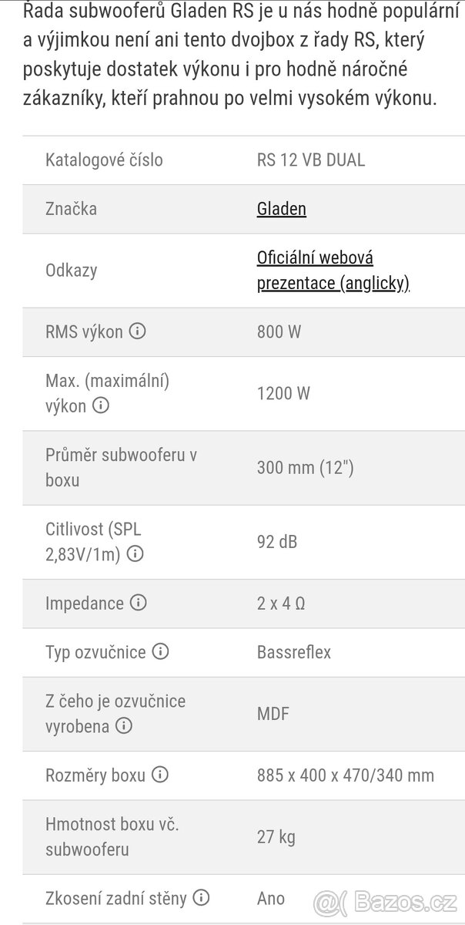Click the 885 x 400 x 470/340 mm dimensions
465x925 pixels.
[345, 775]
